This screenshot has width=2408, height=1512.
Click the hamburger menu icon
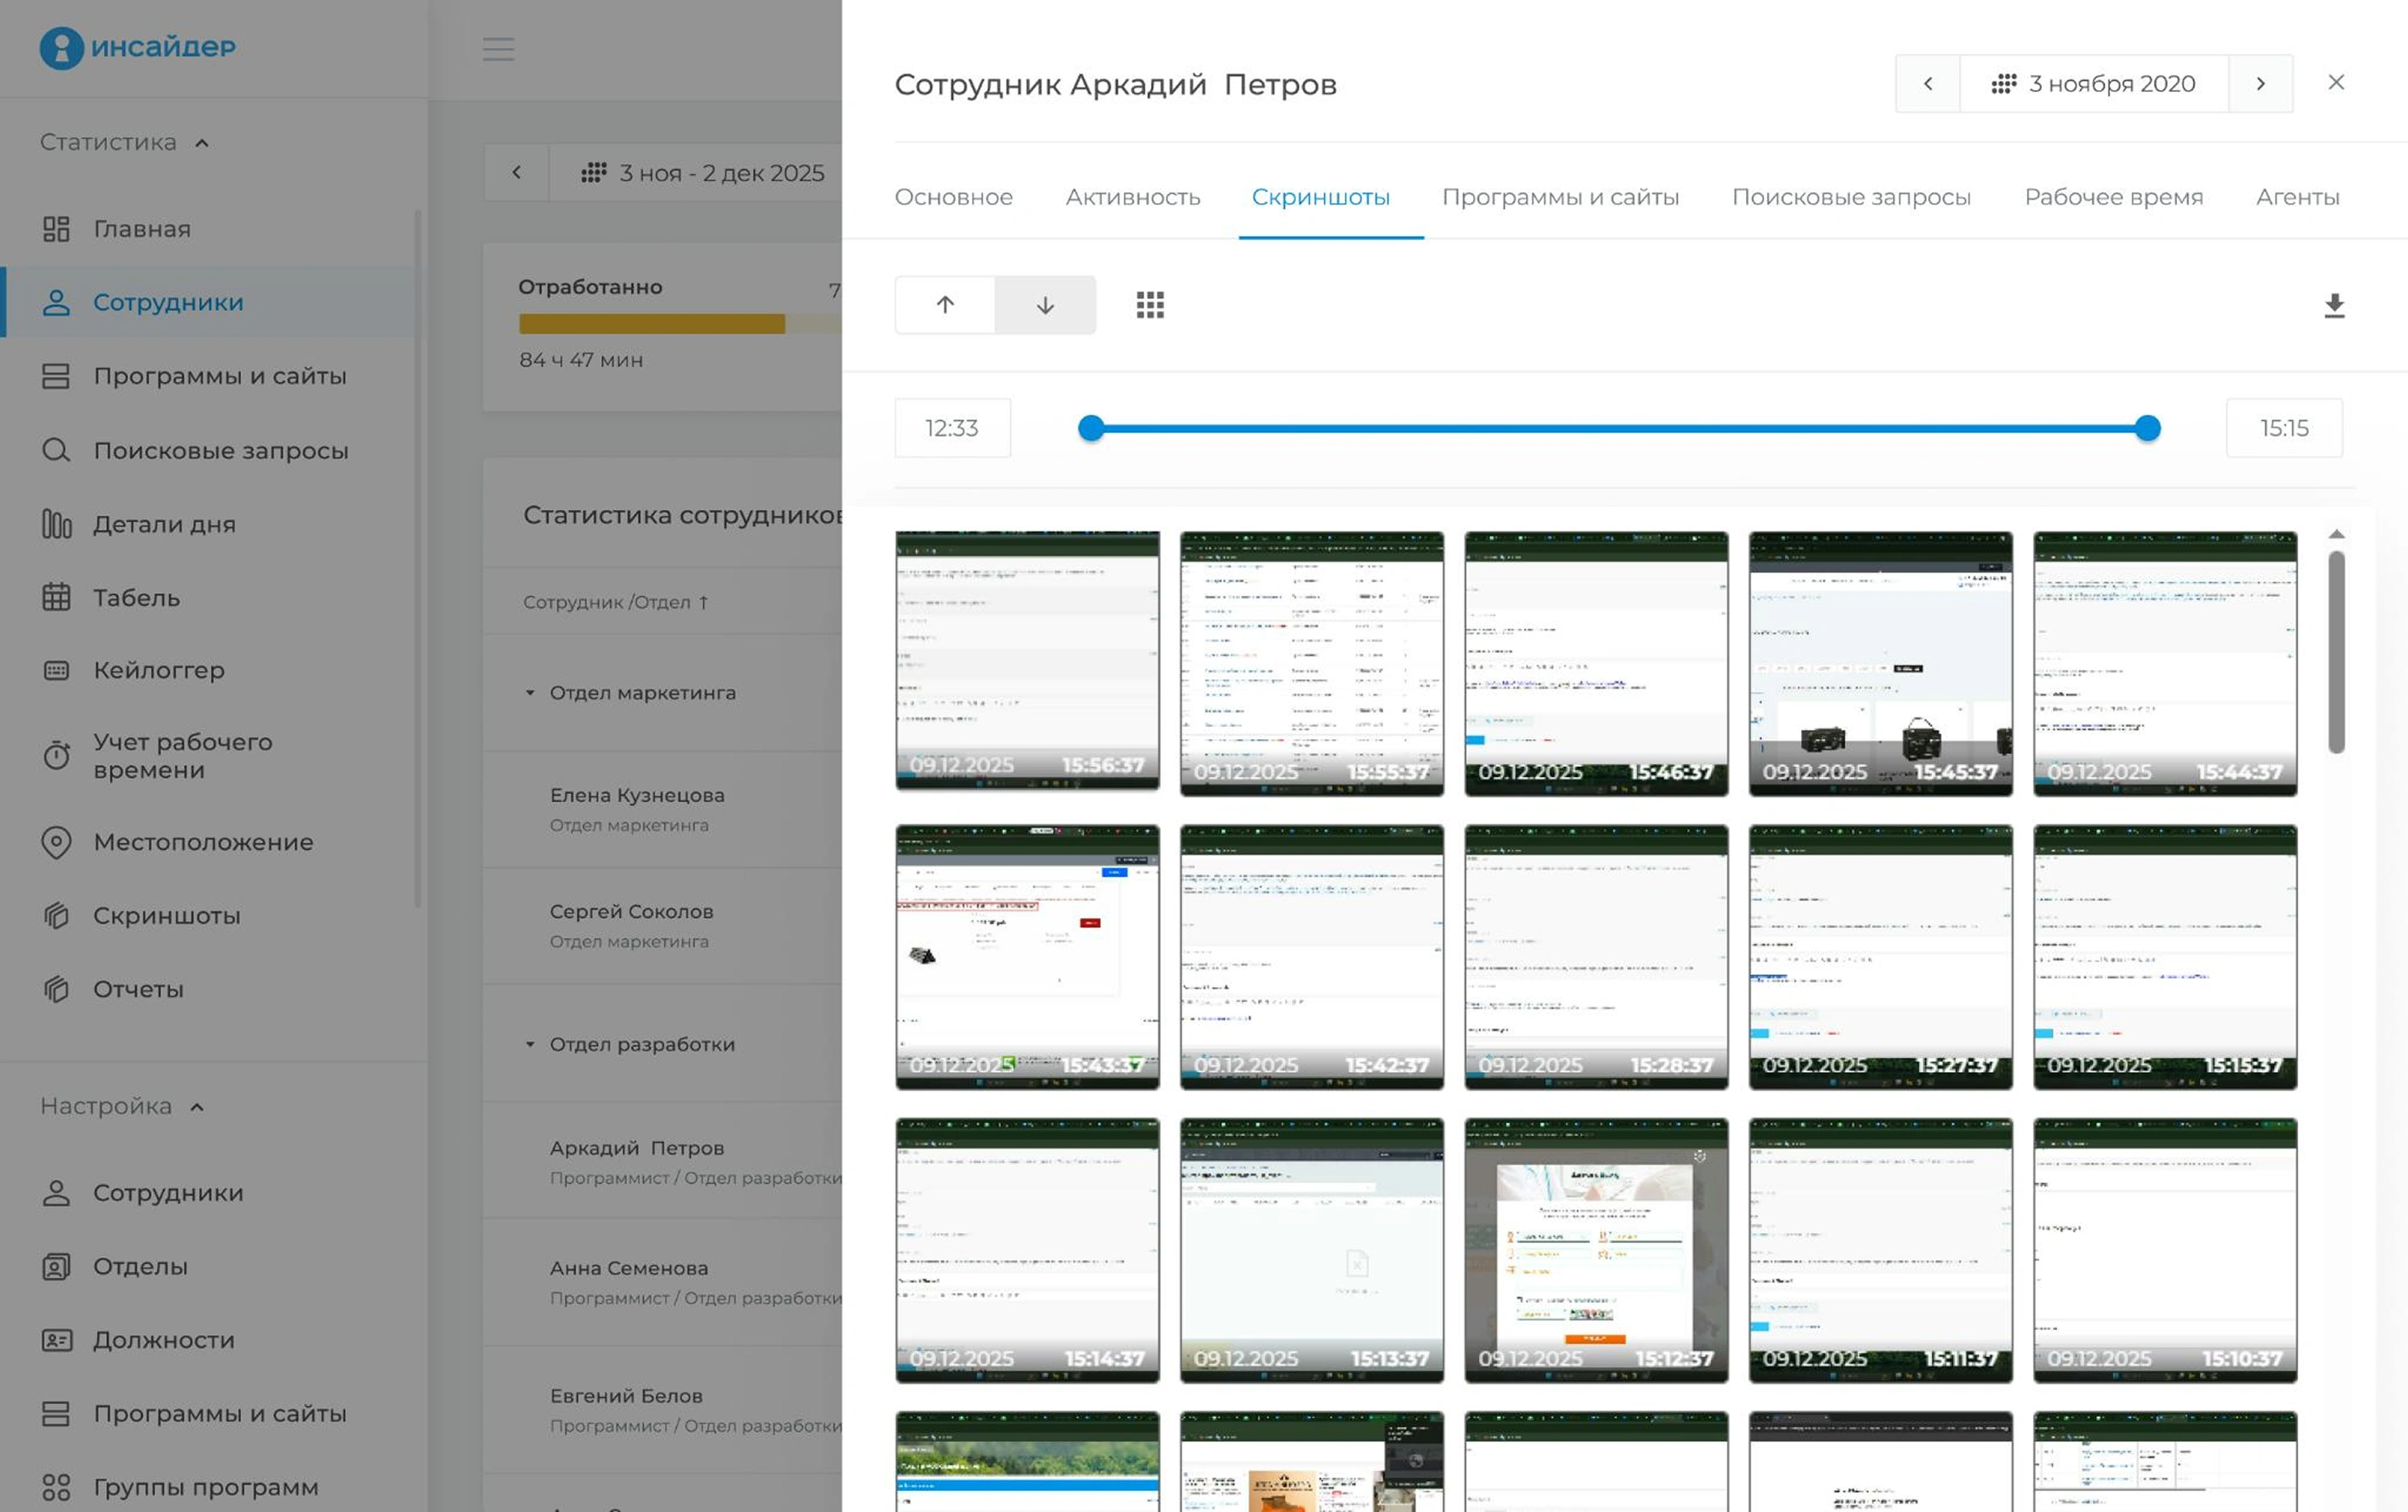click(x=498, y=49)
